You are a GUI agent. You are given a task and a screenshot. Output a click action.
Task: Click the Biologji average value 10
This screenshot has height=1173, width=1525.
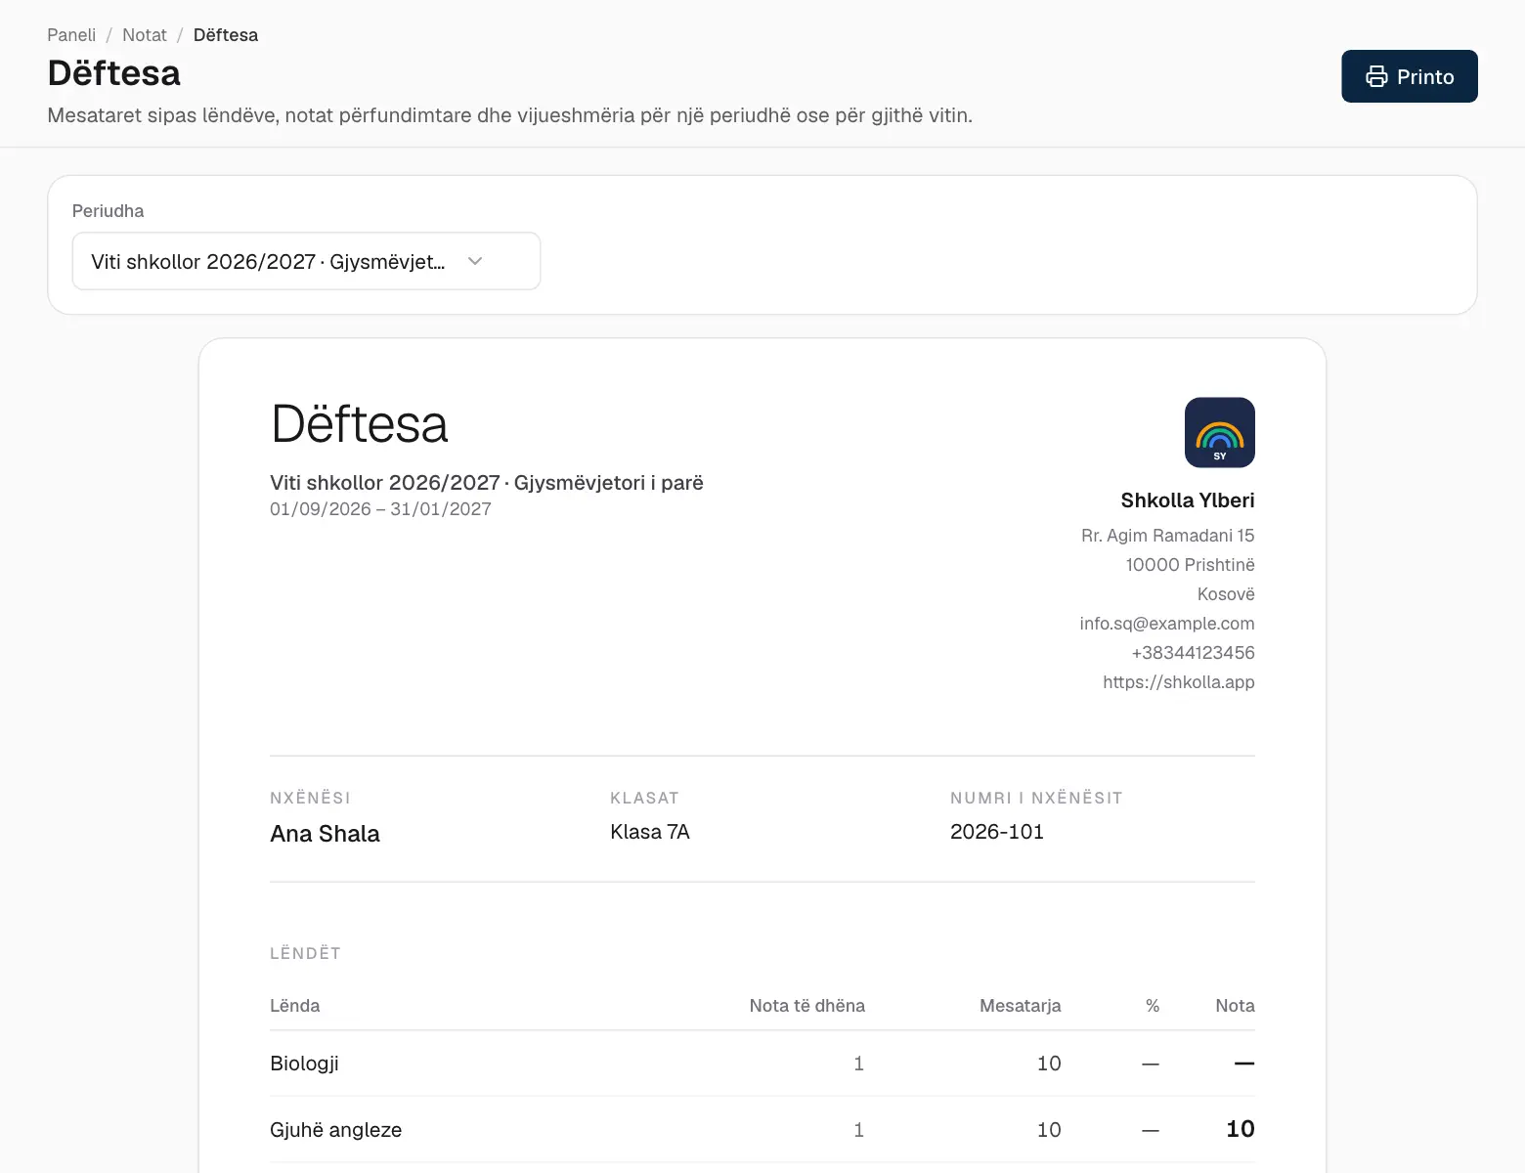coord(1049,1064)
